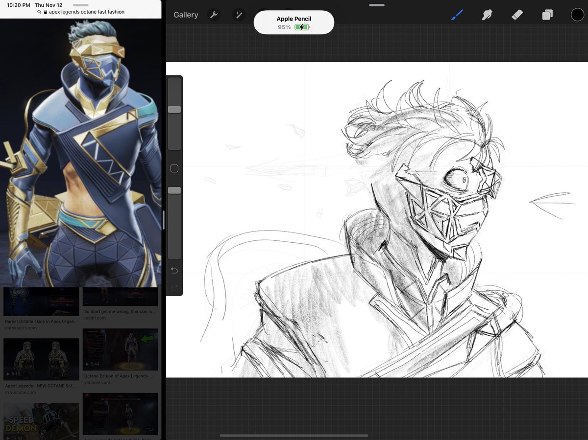This screenshot has height=440, width=588.
Task: Select the Smudge tool
Action: [x=487, y=15]
